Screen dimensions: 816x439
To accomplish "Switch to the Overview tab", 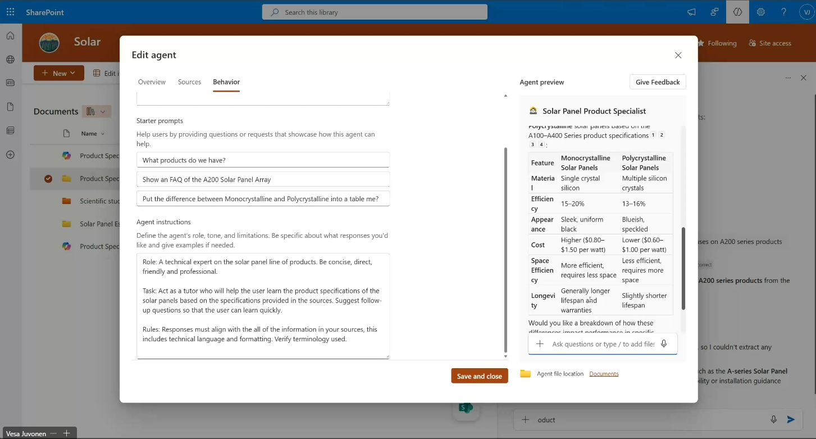I will click(152, 82).
